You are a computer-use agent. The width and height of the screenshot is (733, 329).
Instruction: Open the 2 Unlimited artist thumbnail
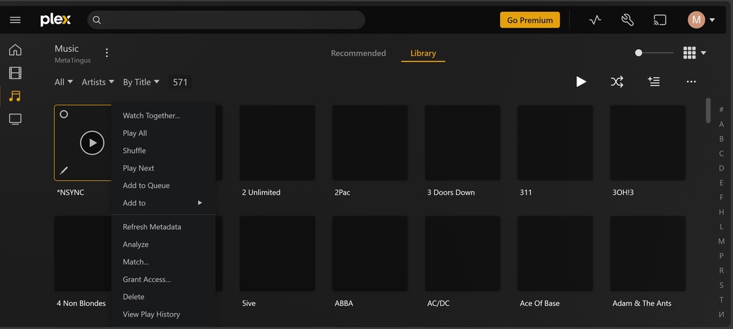click(x=277, y=143)
